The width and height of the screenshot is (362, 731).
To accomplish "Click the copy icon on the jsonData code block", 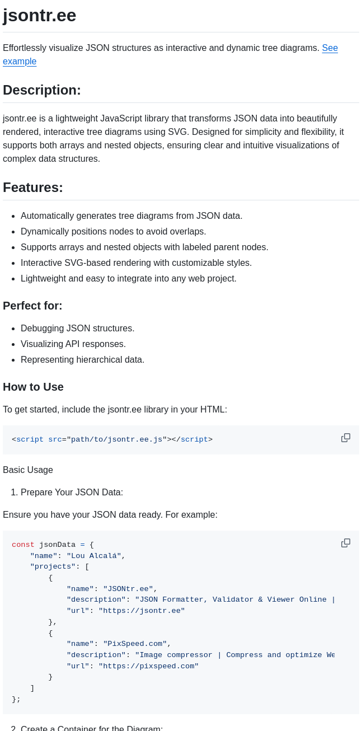I will click(346, 542).
